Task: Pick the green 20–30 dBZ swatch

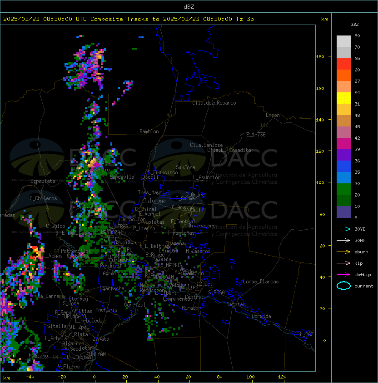Action: [x=343, y=189]
